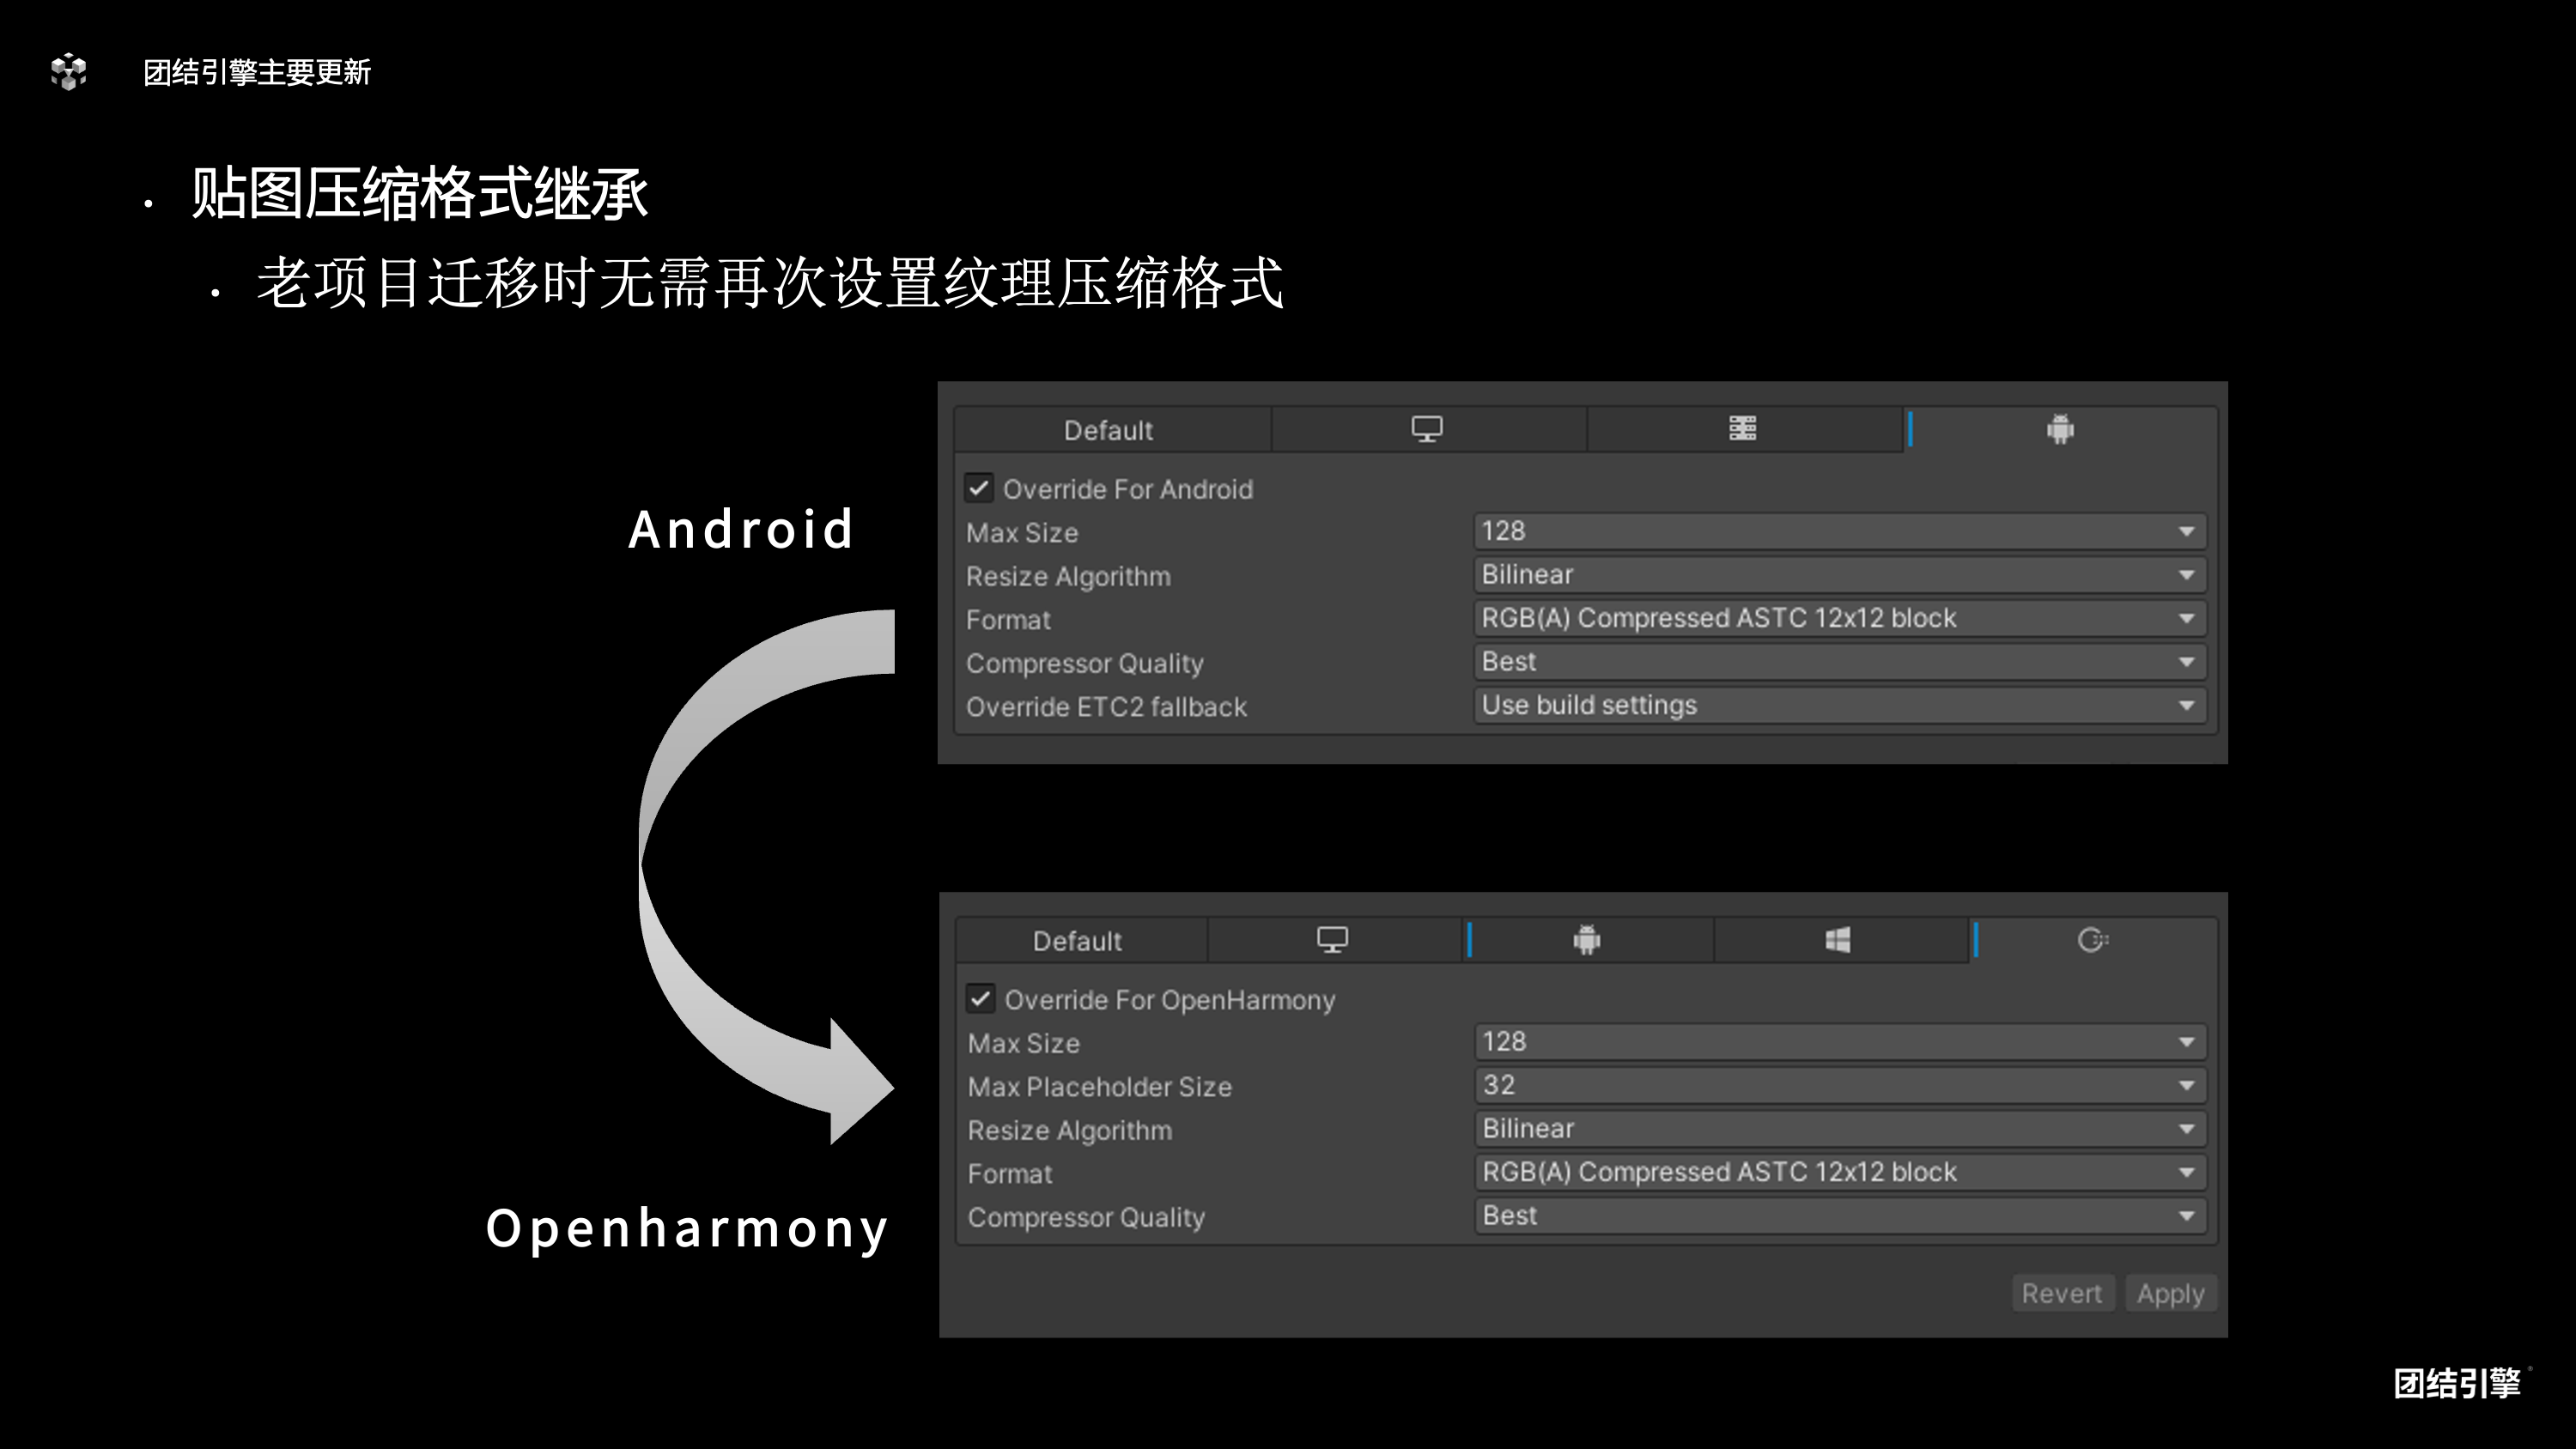The width and height of the screenshot is (2576, 1449).
Task: Switch to Default tab in upper panel
Action: [1108, 430]
